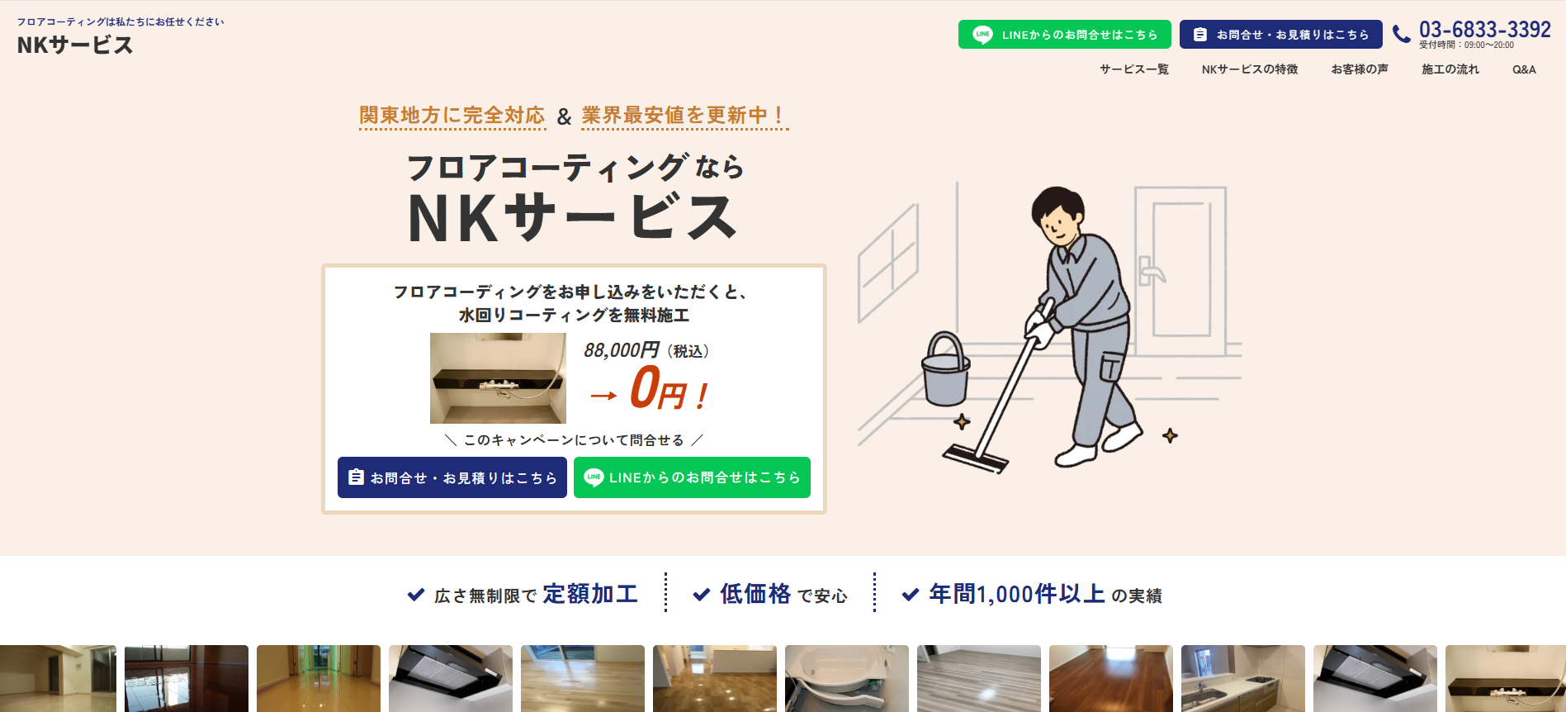Click the phone handset icon
This screenshot has width=1566, height=712.
click(1402, 34)
